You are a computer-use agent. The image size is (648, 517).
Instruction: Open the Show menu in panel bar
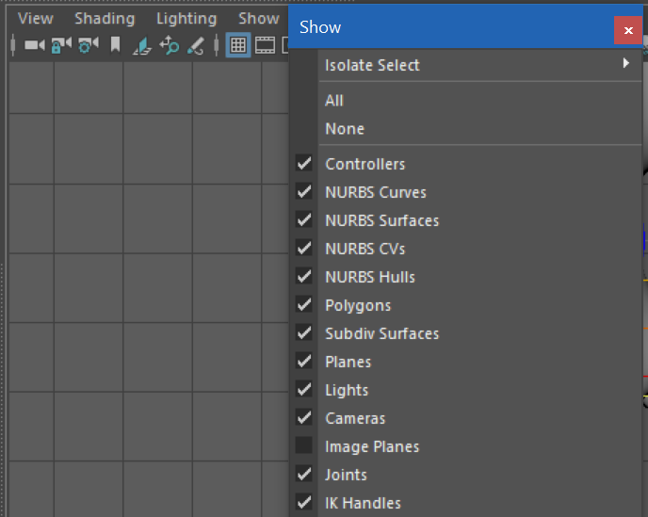click(x=259, y=19)
